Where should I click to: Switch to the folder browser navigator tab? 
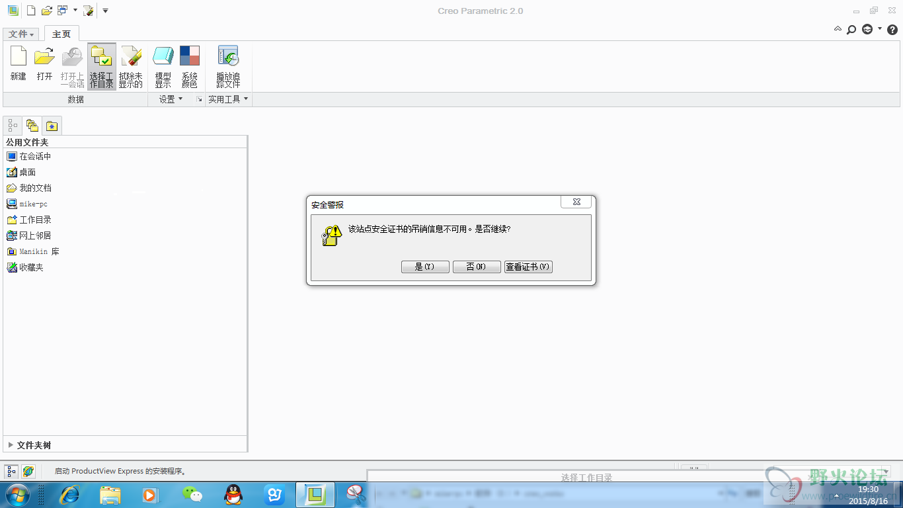pyautogui.click(x=32, y=125)
